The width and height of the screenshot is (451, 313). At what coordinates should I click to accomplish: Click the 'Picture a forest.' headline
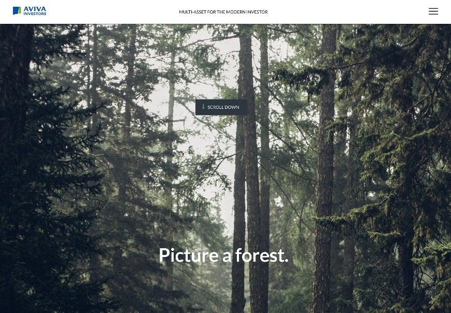click(223, 255)
